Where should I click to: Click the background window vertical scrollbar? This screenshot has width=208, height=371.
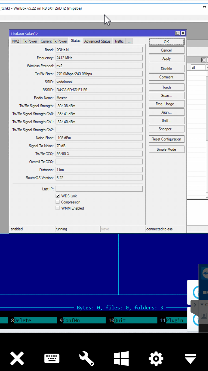(x=207, y=135)
